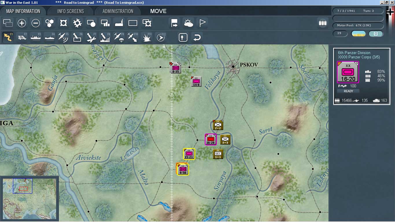This screenshot has width=395, height=222.
Task: Toggle the gear-shaped map info icon
Action: [77, 23]
